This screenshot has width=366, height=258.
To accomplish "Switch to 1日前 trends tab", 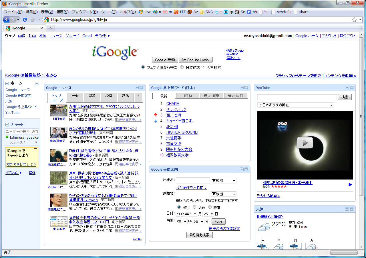I will 188,96.
